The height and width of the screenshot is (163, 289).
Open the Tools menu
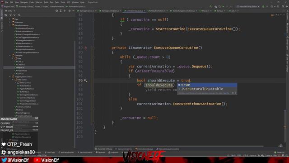(63, 2)
